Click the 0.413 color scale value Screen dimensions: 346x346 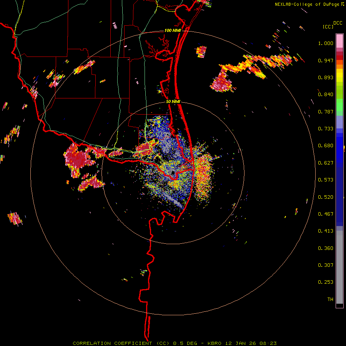326,231
